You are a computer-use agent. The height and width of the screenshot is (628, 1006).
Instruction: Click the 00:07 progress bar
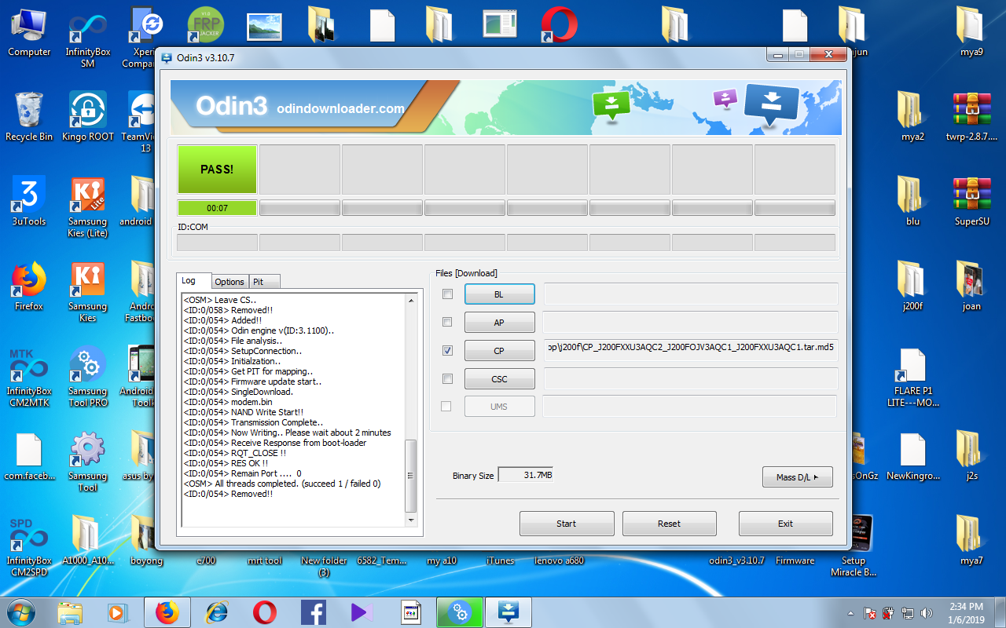(x=217, y=208)
